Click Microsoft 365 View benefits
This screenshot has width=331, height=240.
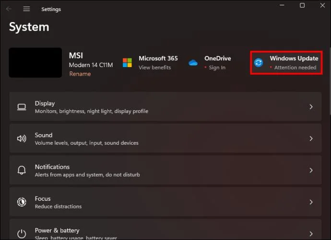pyautogui.click(x=155, y=68)
